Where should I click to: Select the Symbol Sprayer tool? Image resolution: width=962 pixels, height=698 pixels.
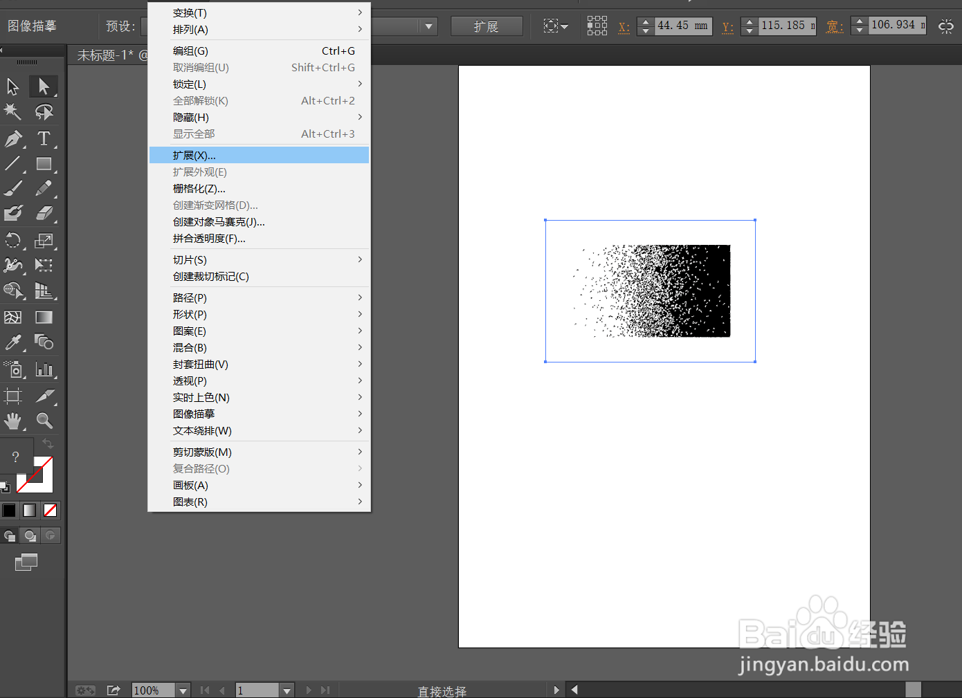pos(12,369)
